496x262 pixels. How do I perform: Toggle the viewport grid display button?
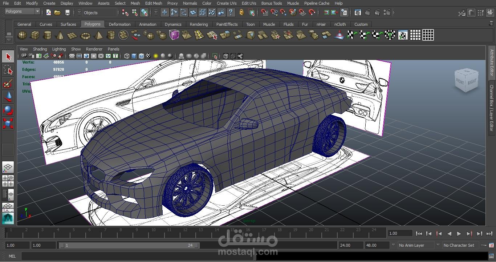[x=72, y=56]
